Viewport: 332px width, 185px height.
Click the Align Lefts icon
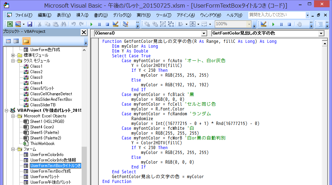click(x=181, y=24)
